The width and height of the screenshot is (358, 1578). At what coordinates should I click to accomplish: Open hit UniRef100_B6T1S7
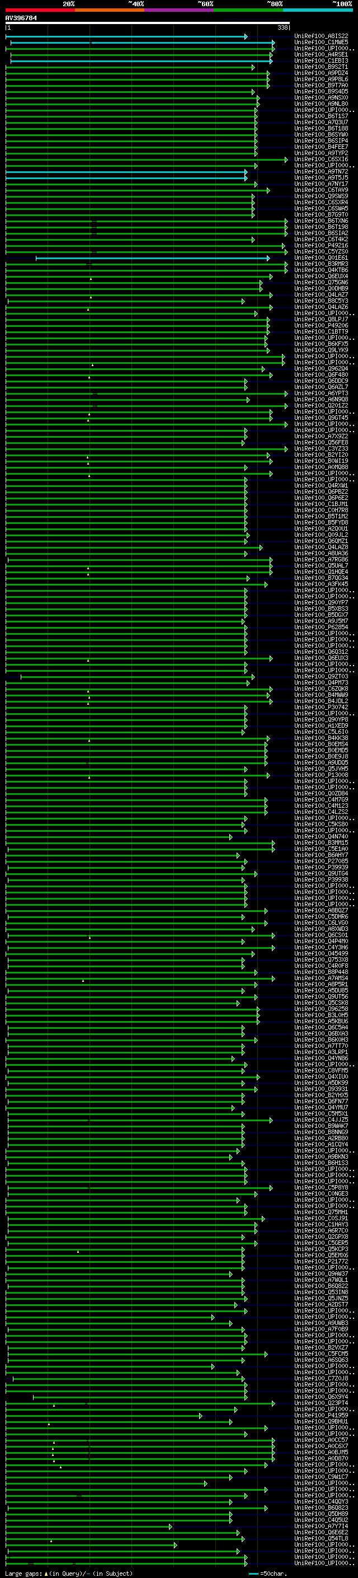click(321, 116)
